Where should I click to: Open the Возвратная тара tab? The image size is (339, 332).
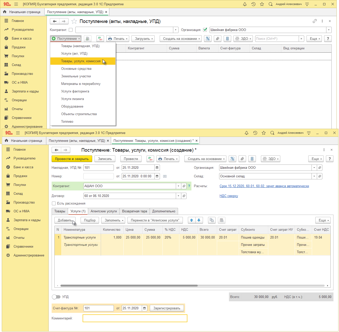point(134,211)
